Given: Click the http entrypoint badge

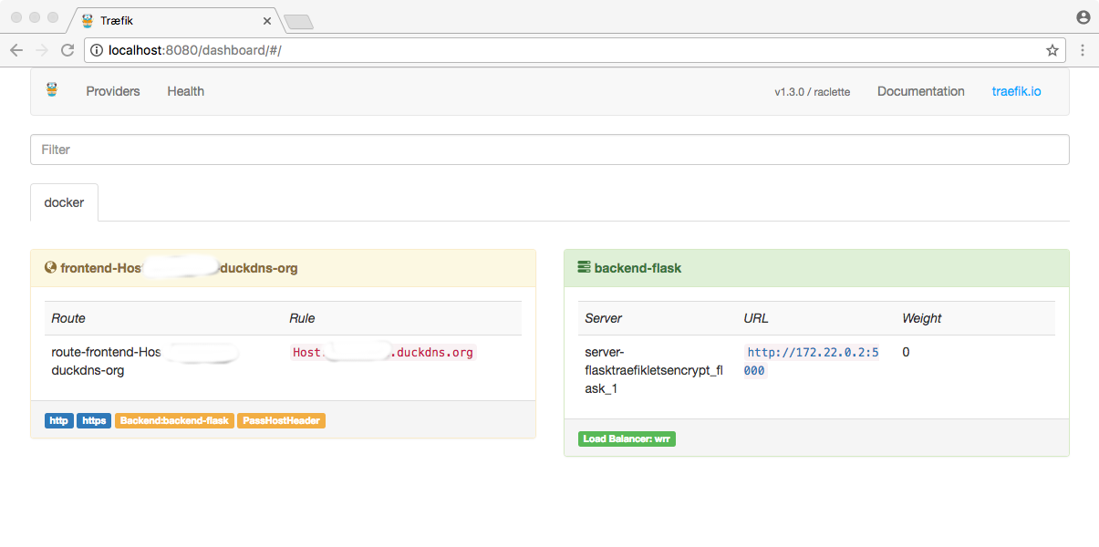Looking at the screenshot, I should point(59,420).
